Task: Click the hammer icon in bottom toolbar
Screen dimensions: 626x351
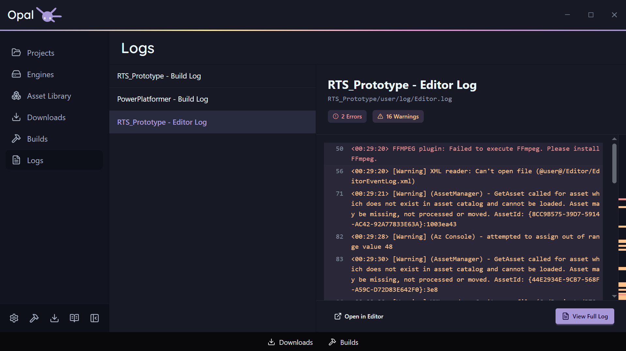Action: pos(34,318)
